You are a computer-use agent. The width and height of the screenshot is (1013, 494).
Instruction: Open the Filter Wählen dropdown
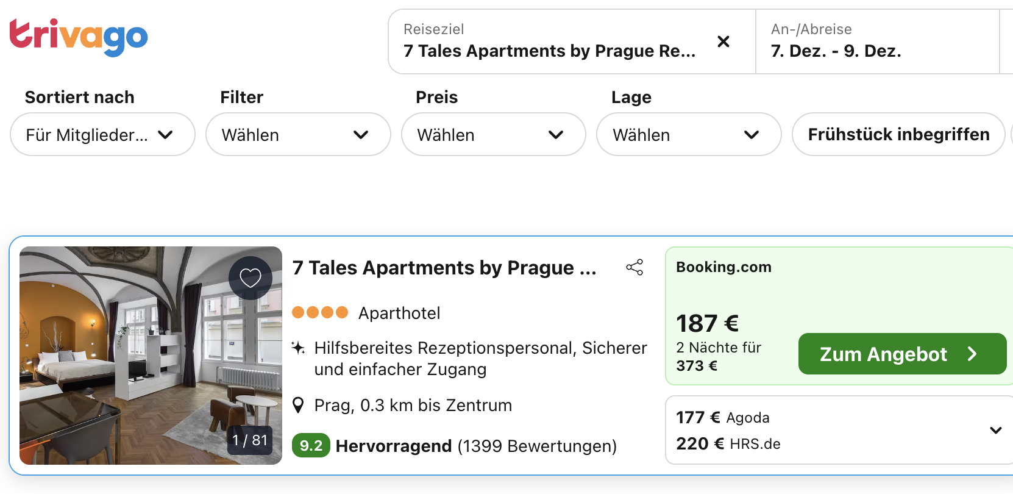pos(298,135)
